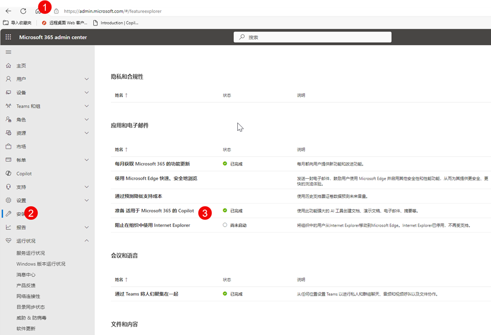Go to 消息中心

coord(26,274)
